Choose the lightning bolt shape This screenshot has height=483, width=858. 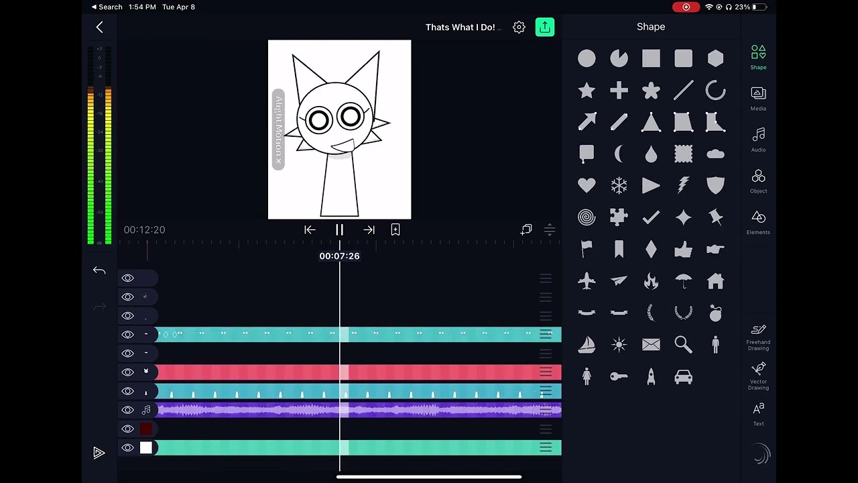click(683, 185)
